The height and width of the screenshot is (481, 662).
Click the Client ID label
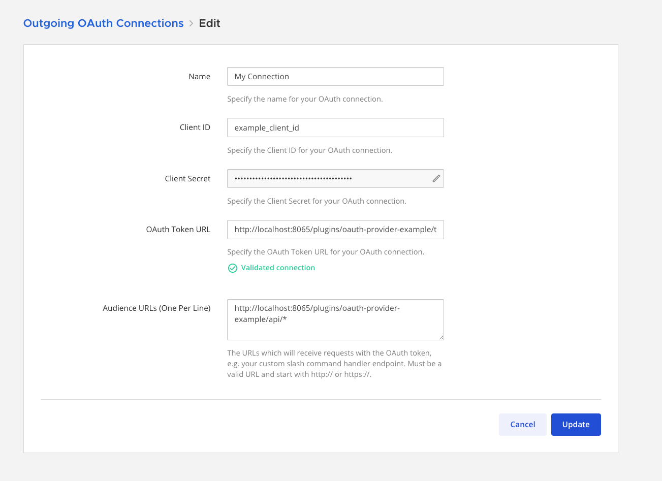(195, 127)
